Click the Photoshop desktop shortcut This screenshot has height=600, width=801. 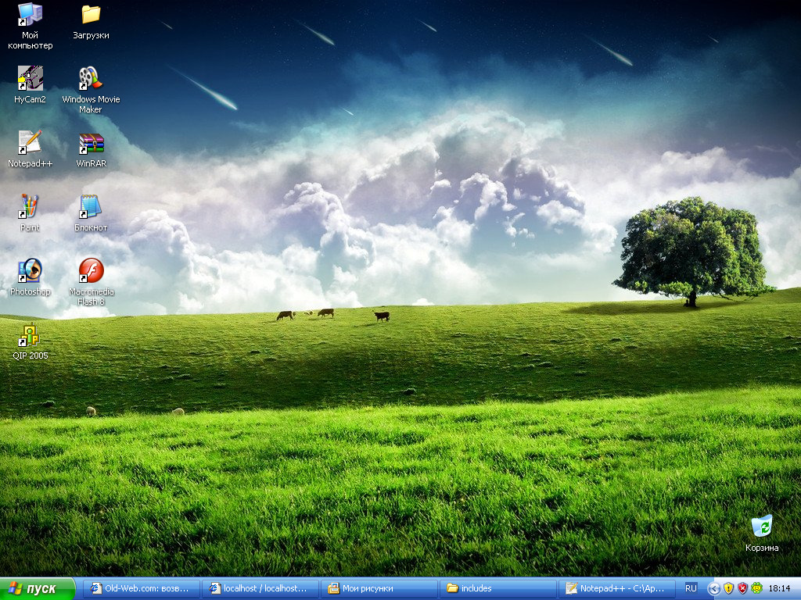click(31, 271)
